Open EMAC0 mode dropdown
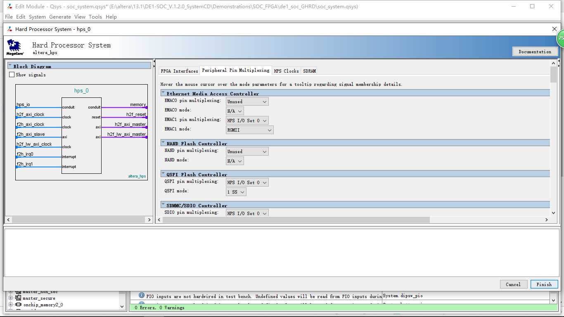This screenshot has width=564, height=317. [x=235, y=111]
